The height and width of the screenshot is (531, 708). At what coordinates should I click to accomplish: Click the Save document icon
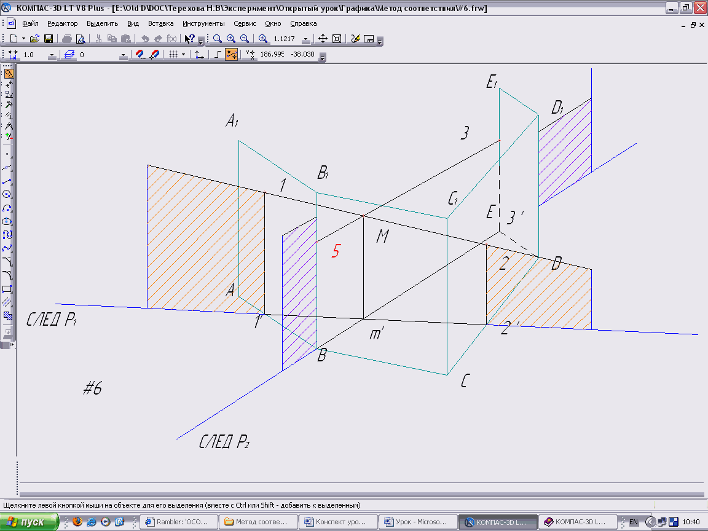pyautogui.click(x=48, y=39)
